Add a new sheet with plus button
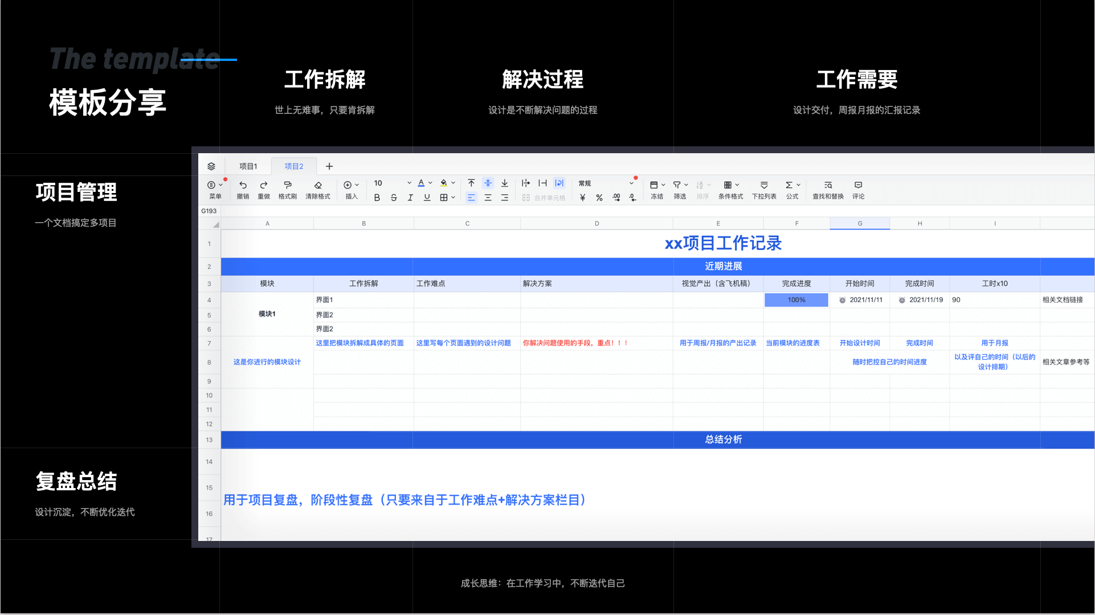Viewport: 1095px width, 615px height. pyautogui.click(x=329, y=166)
